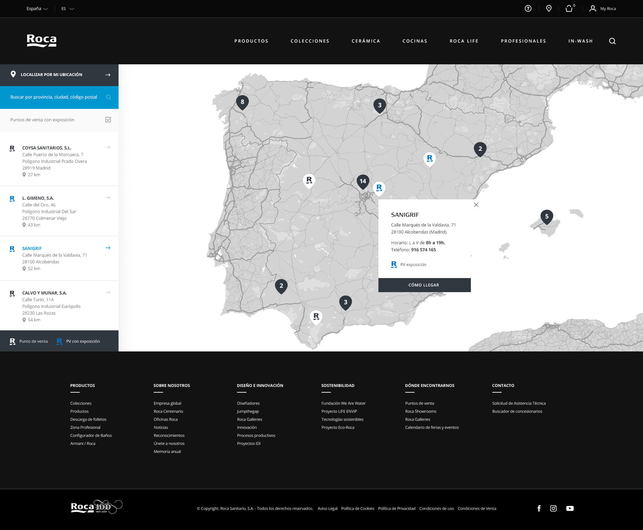Click the map cluster marker labeled 14
The height and width of the screenshot is (530, 643).
point(363,182)
